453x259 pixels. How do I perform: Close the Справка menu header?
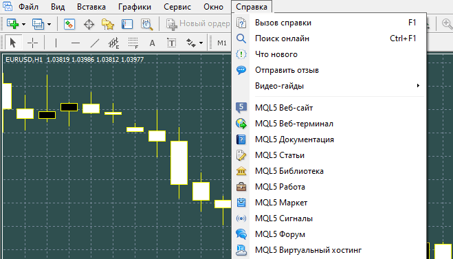252,7
